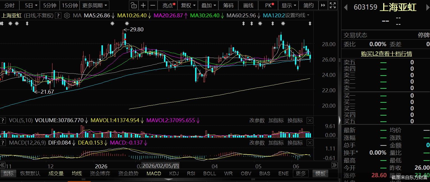The width and height of the screenshot is (430, 182).
Task: Click the event star marker above 29.80
Action: 127,24
